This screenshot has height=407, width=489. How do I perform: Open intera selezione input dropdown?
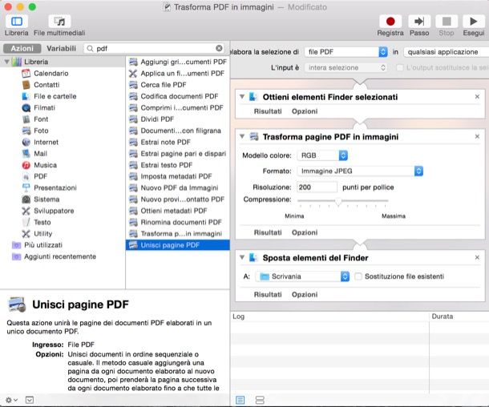pyautogui.click(x=346, y=67)
